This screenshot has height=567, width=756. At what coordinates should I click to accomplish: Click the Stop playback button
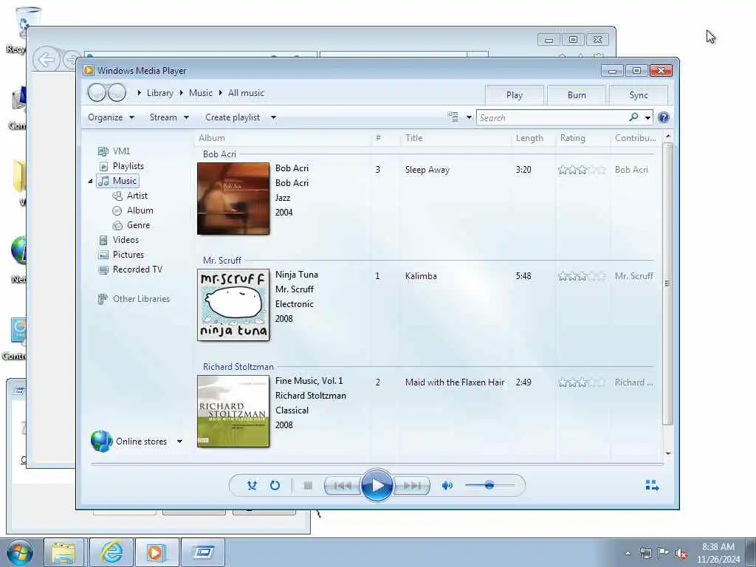[308, 486]
